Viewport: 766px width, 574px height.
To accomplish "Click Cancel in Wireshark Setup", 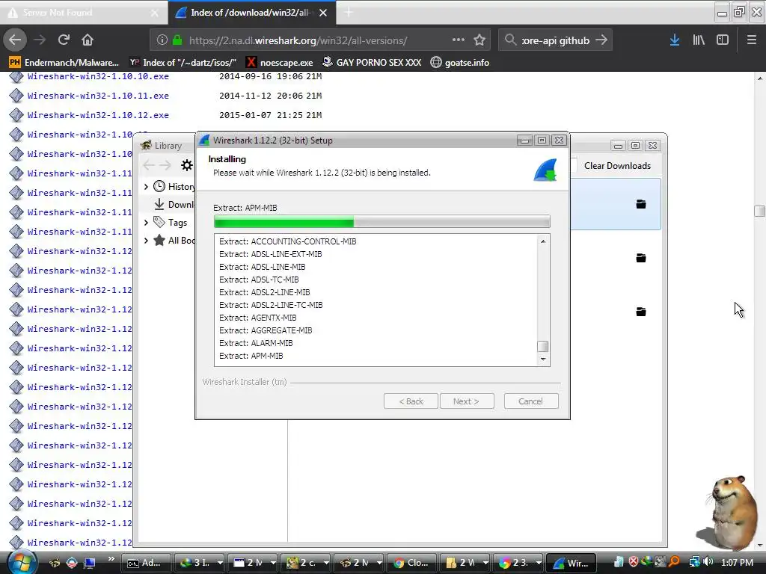I will (531, 401).
